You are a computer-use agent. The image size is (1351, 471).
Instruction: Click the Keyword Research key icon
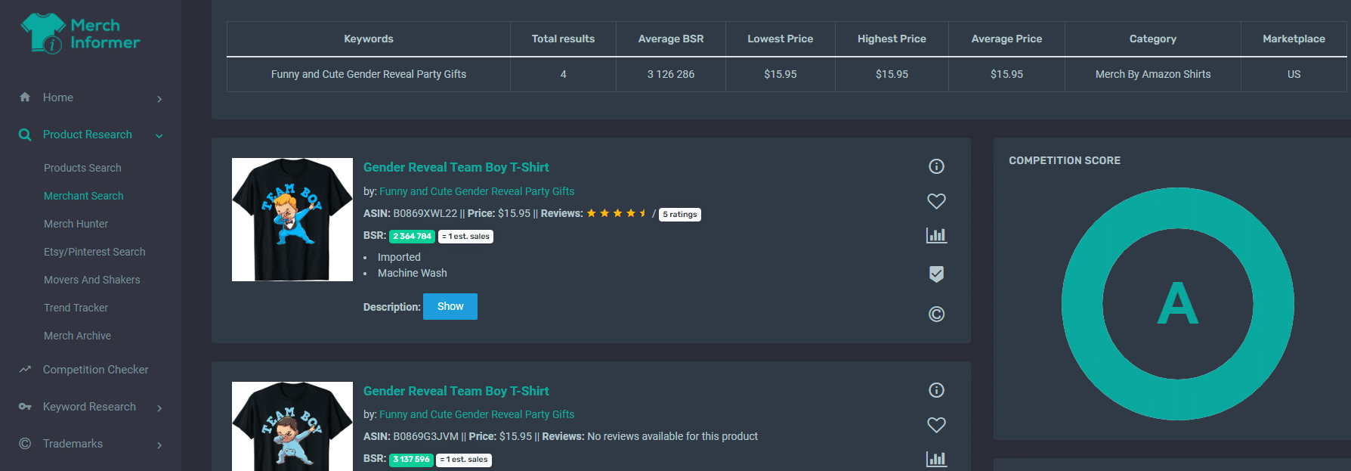[25, 407]
